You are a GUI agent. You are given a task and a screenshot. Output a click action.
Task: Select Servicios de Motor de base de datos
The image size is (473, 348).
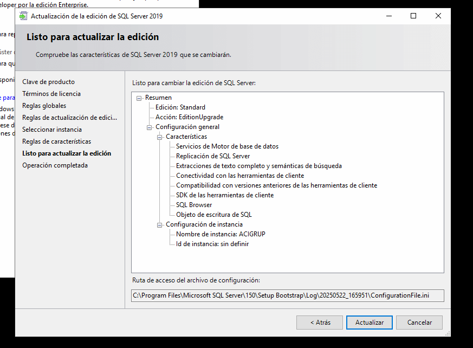[227, 146]
